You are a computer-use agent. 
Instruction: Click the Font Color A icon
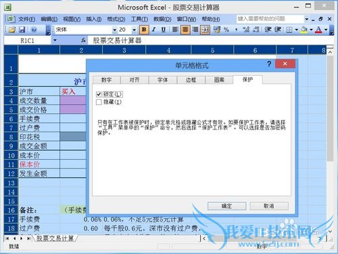point(318,30)
